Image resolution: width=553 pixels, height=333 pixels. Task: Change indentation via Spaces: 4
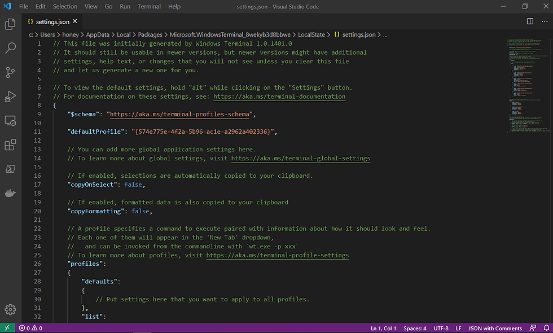[415, 328]
